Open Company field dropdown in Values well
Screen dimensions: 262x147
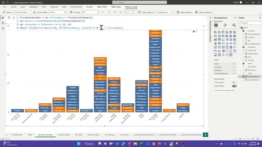(233, 67)
